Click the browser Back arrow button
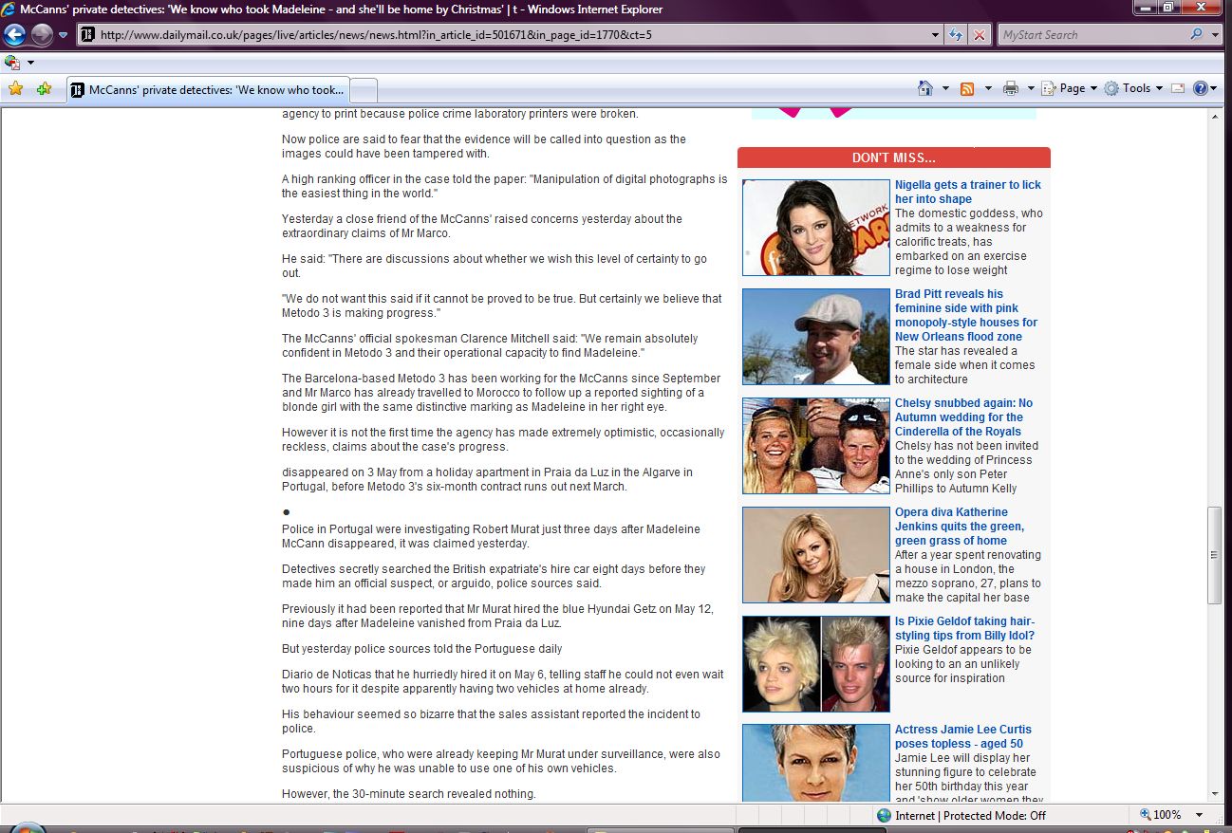Screen dimensions: 1232x833 coord(14,35)
